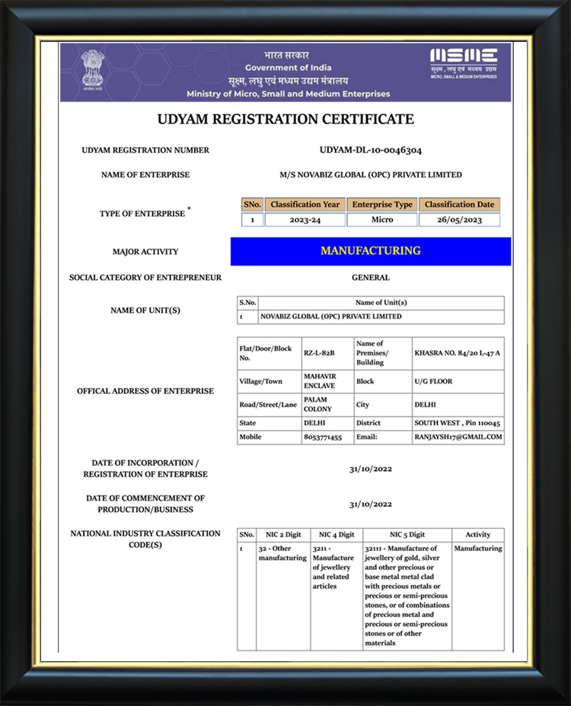This screenshot has width=571, height=706.
Task: Click 'Name of Unit(s)' table header
Action: tap(381, 303)
